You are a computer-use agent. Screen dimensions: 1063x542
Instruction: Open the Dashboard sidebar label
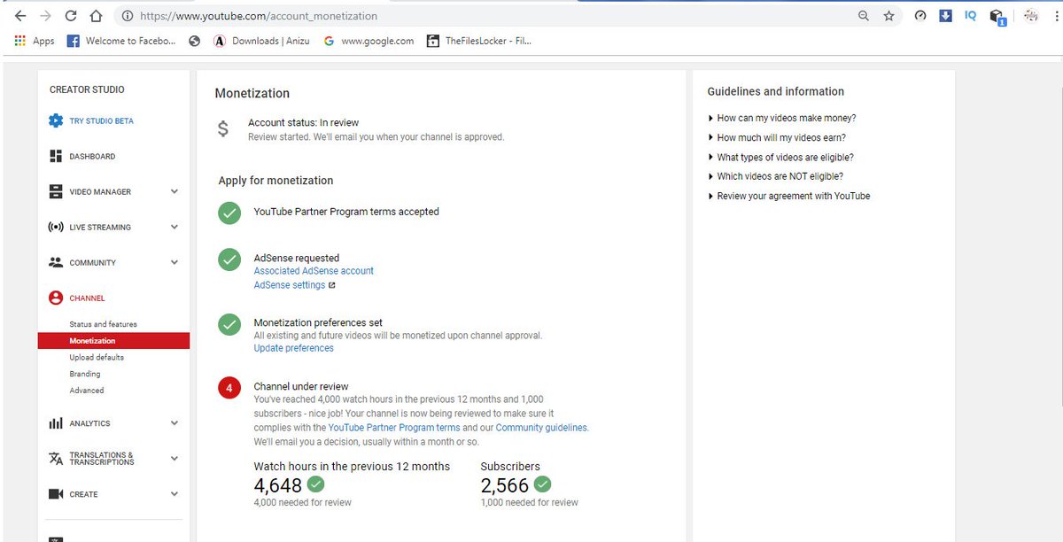(92, 157)
